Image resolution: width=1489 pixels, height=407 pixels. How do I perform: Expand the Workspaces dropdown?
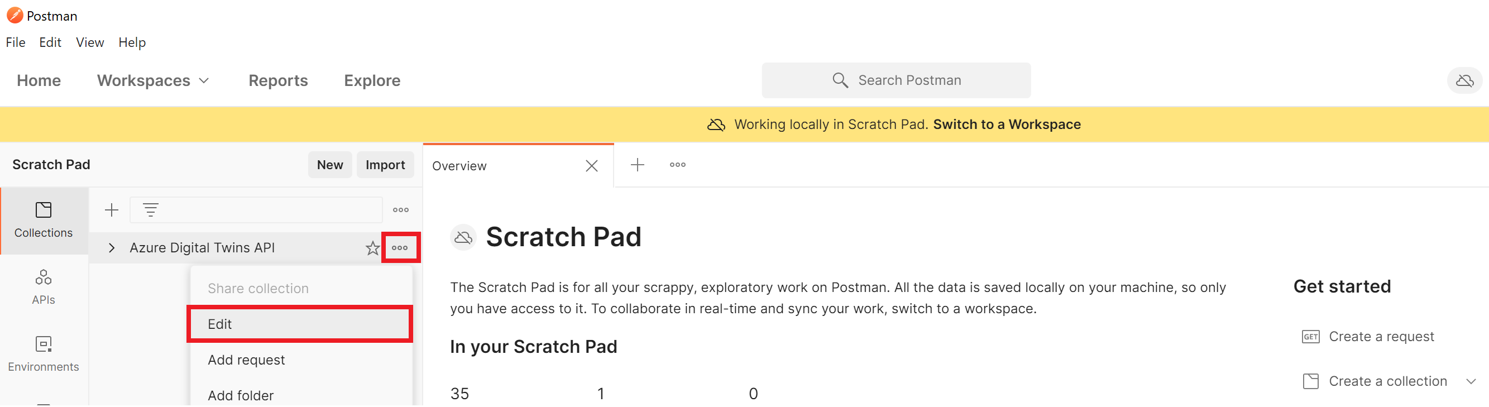tap(152, 80)
